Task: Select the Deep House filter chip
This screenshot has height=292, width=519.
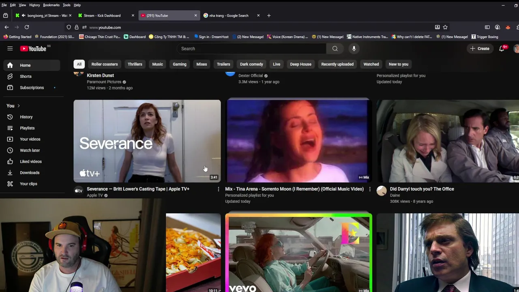Action: tap(300, 64)
